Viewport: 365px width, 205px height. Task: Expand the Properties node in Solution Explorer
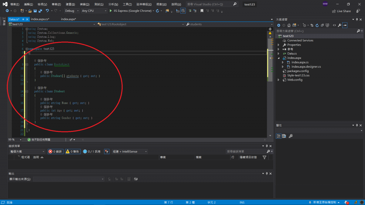[x=278, y=45]
